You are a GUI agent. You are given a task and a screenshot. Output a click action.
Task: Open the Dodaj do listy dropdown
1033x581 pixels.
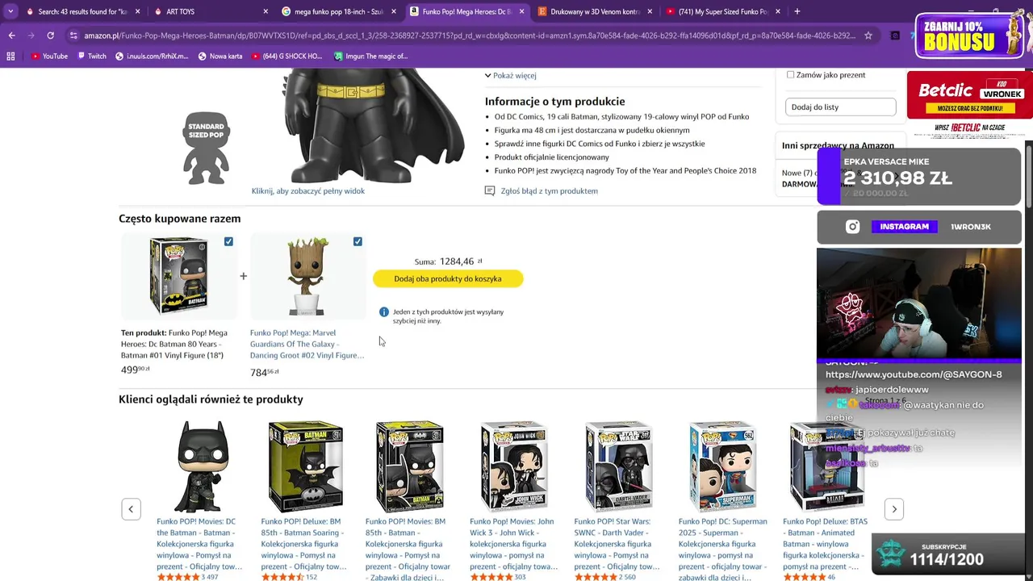840,107
